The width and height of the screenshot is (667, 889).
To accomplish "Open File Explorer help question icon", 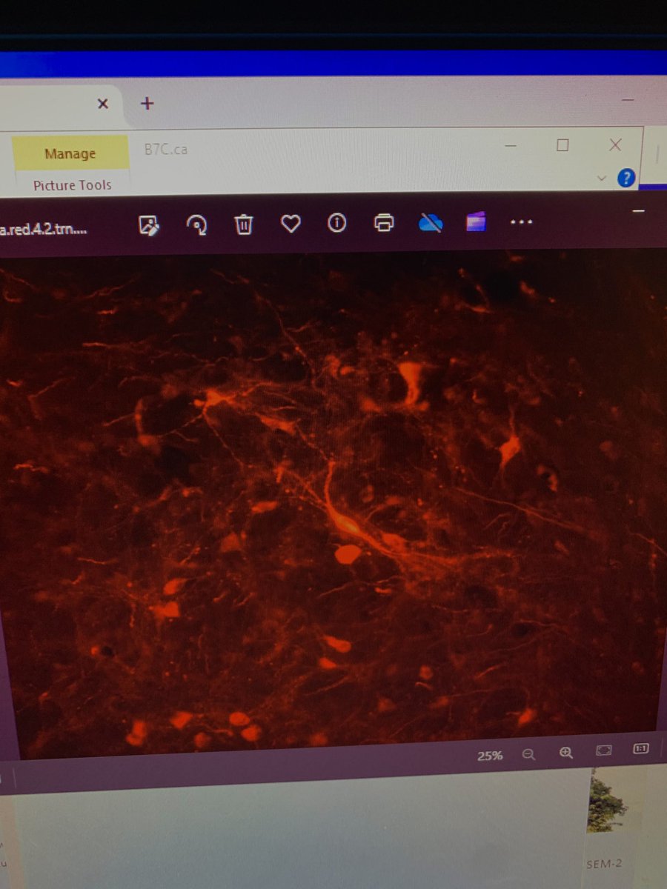I will click(x=626, y=178).
